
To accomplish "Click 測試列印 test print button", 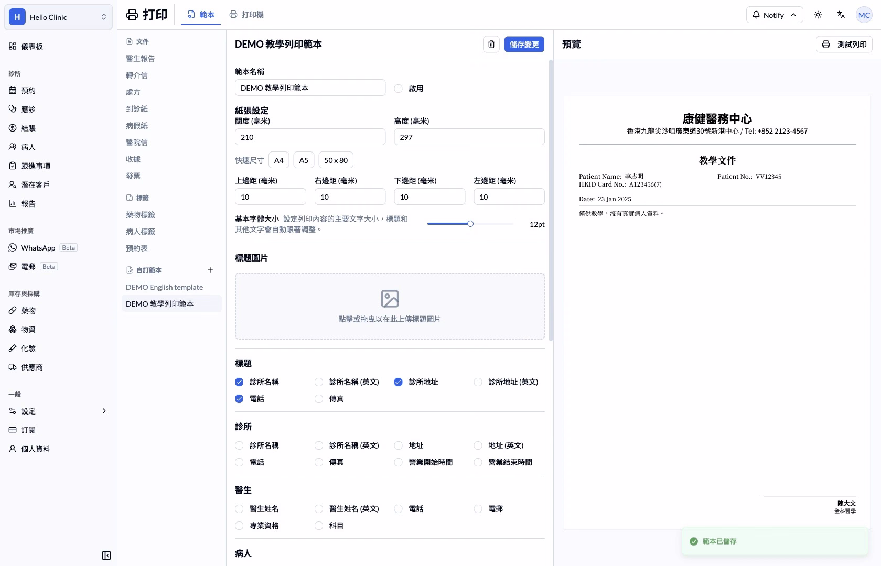I will tap(844, 45).
